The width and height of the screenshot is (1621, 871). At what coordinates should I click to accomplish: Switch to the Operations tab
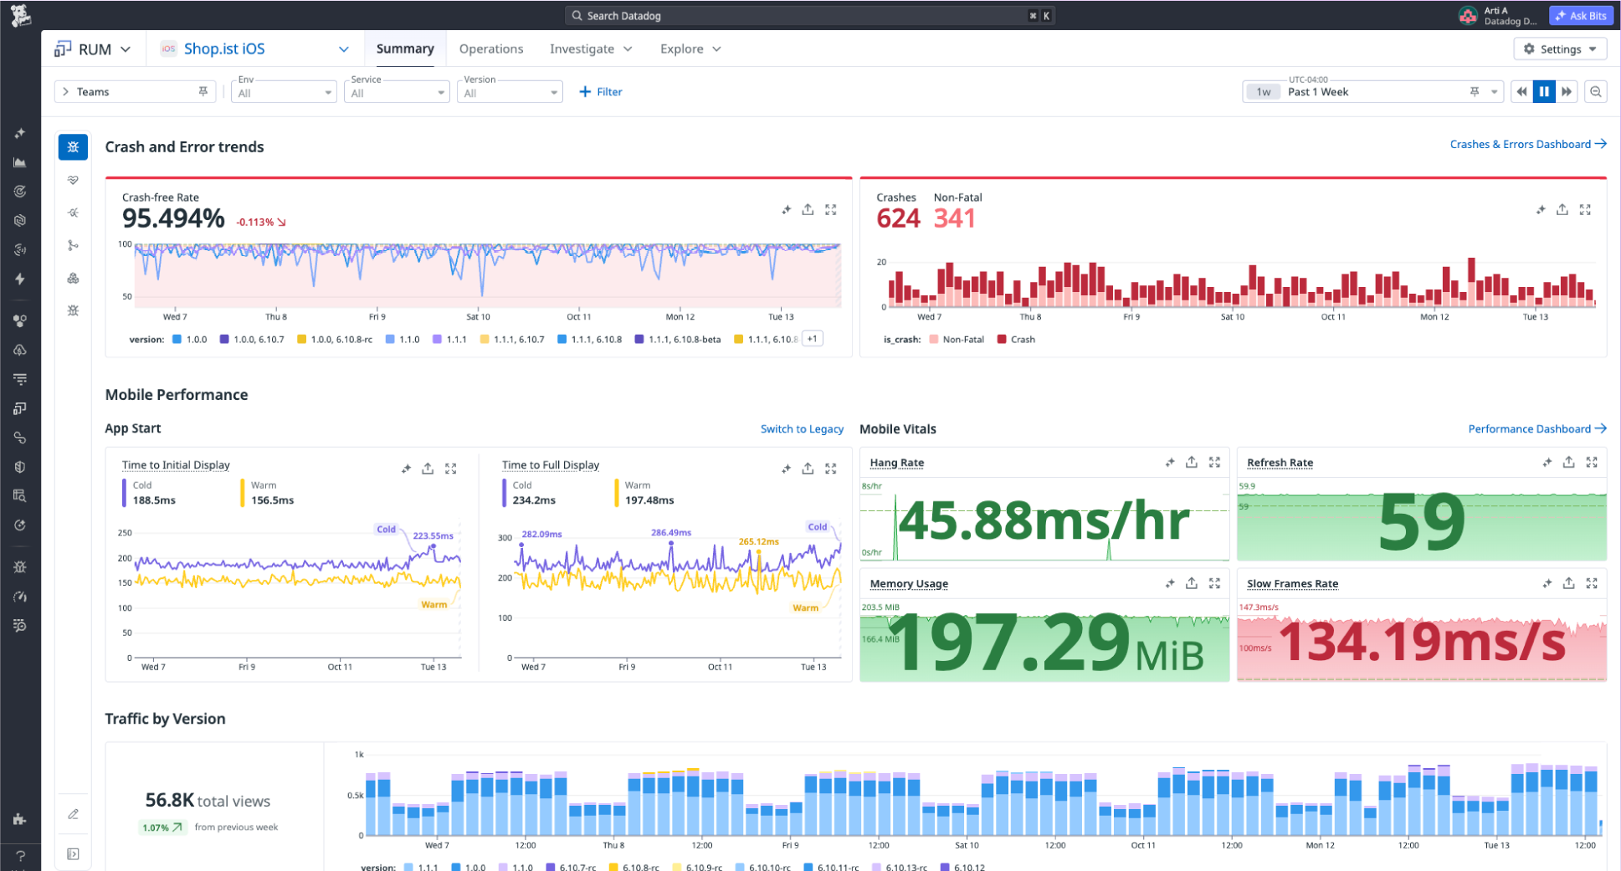coord(491,49)
